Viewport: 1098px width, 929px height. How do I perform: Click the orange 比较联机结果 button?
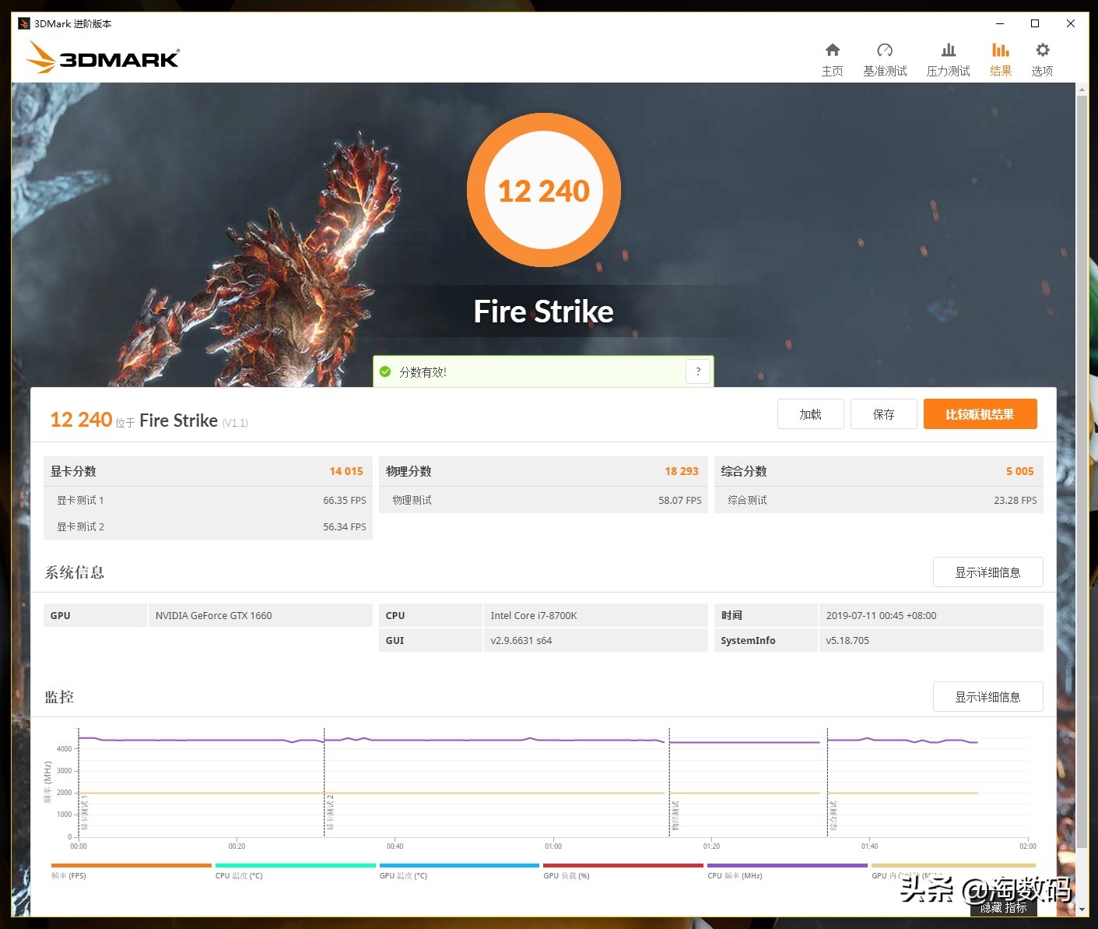(980, 413)
